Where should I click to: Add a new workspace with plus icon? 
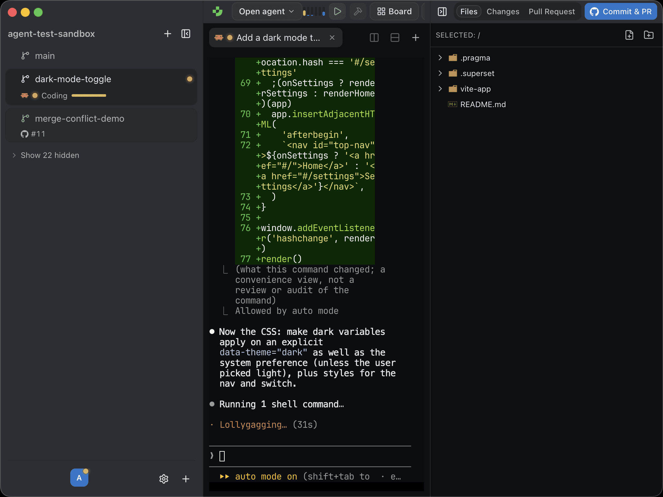167,34
